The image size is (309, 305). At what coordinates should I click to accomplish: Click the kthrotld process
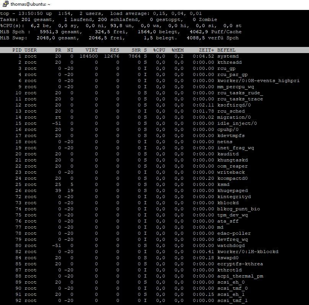coord(229,270)
